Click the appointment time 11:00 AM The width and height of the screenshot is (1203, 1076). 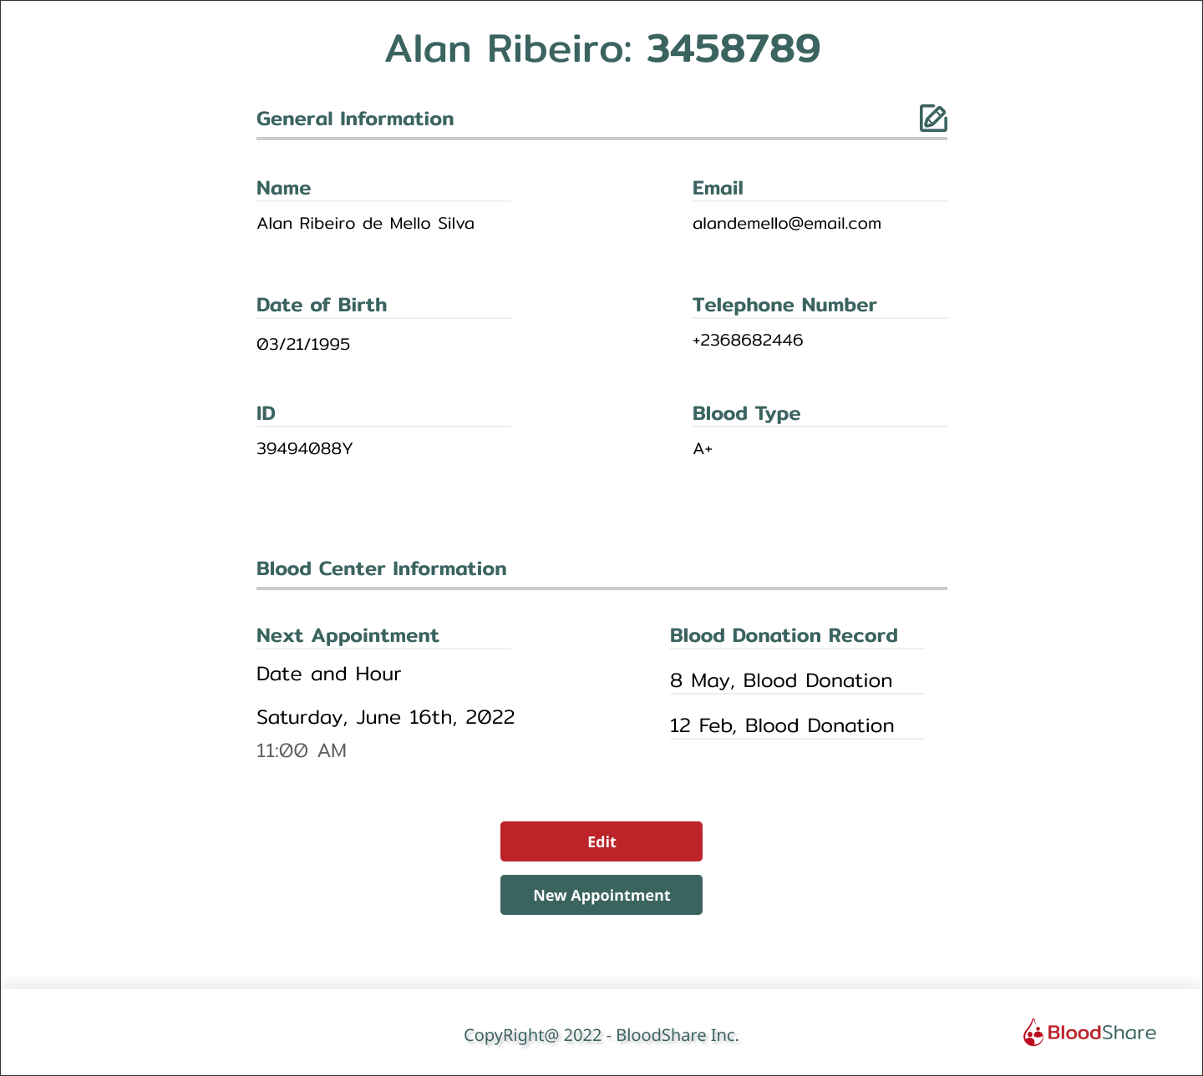point(301,750)
